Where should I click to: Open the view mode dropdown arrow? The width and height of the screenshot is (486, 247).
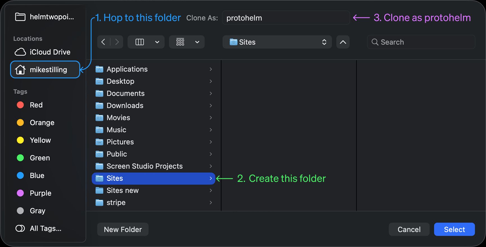point(157,42)
